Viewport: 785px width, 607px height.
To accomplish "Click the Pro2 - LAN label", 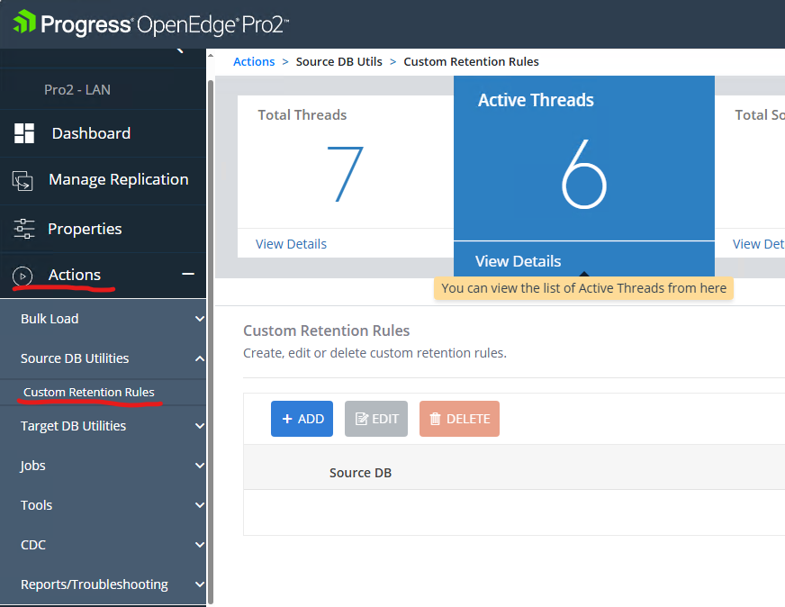I will [x=77, y=90].
